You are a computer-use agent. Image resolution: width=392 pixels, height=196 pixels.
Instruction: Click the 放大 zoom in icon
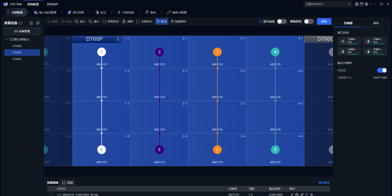pos(77,21)
